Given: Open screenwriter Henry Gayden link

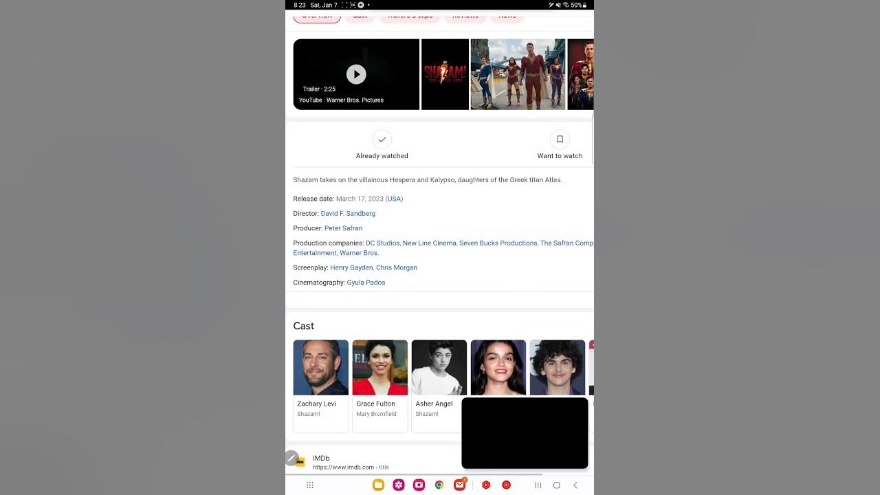Looking at the screenshot, I should (351, 268).
